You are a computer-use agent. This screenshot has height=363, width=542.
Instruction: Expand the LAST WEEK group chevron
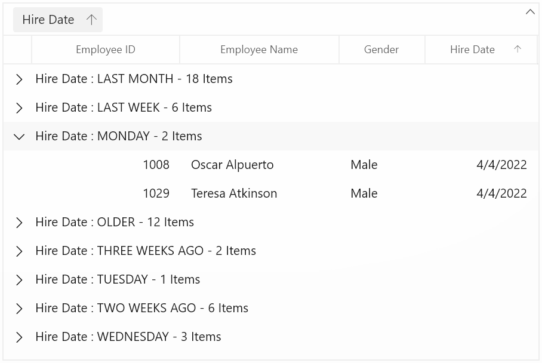[x=19, y=108]
